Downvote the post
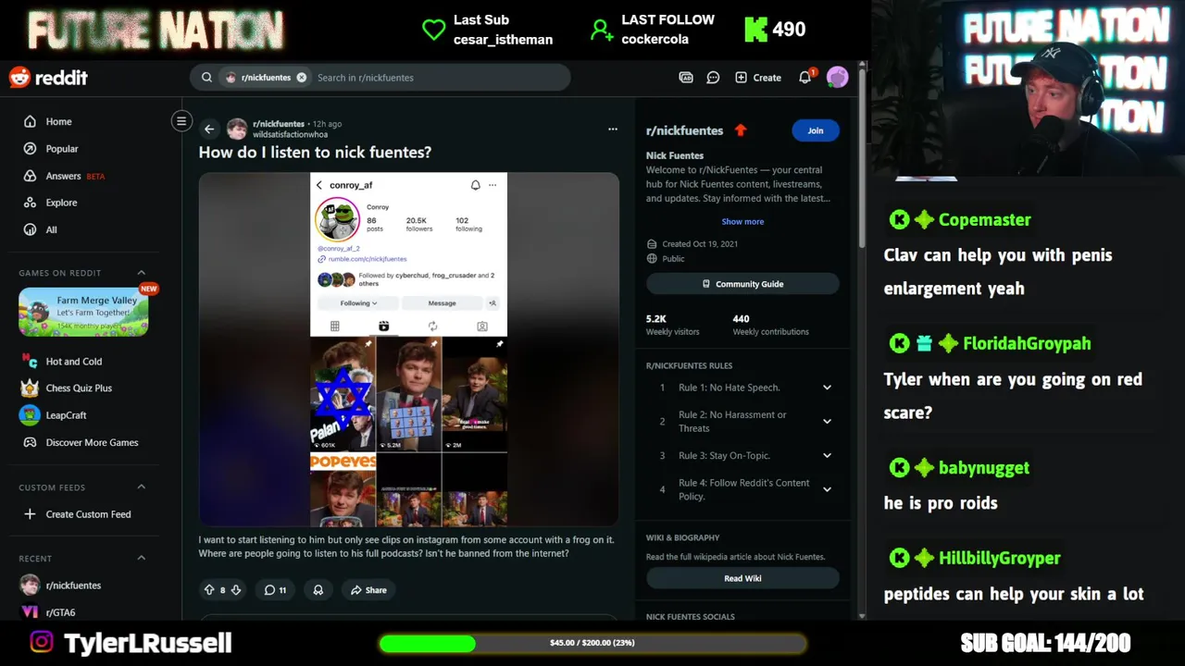The height and width of the screenshot is (666, 1185). [x=236, y=590]
